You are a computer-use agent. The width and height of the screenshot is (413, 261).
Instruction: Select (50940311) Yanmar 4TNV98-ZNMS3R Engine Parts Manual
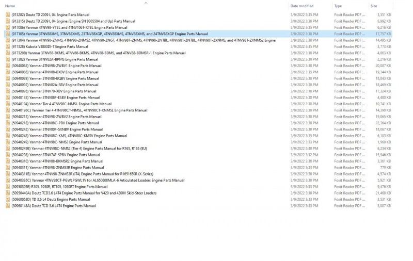point(198,168)
